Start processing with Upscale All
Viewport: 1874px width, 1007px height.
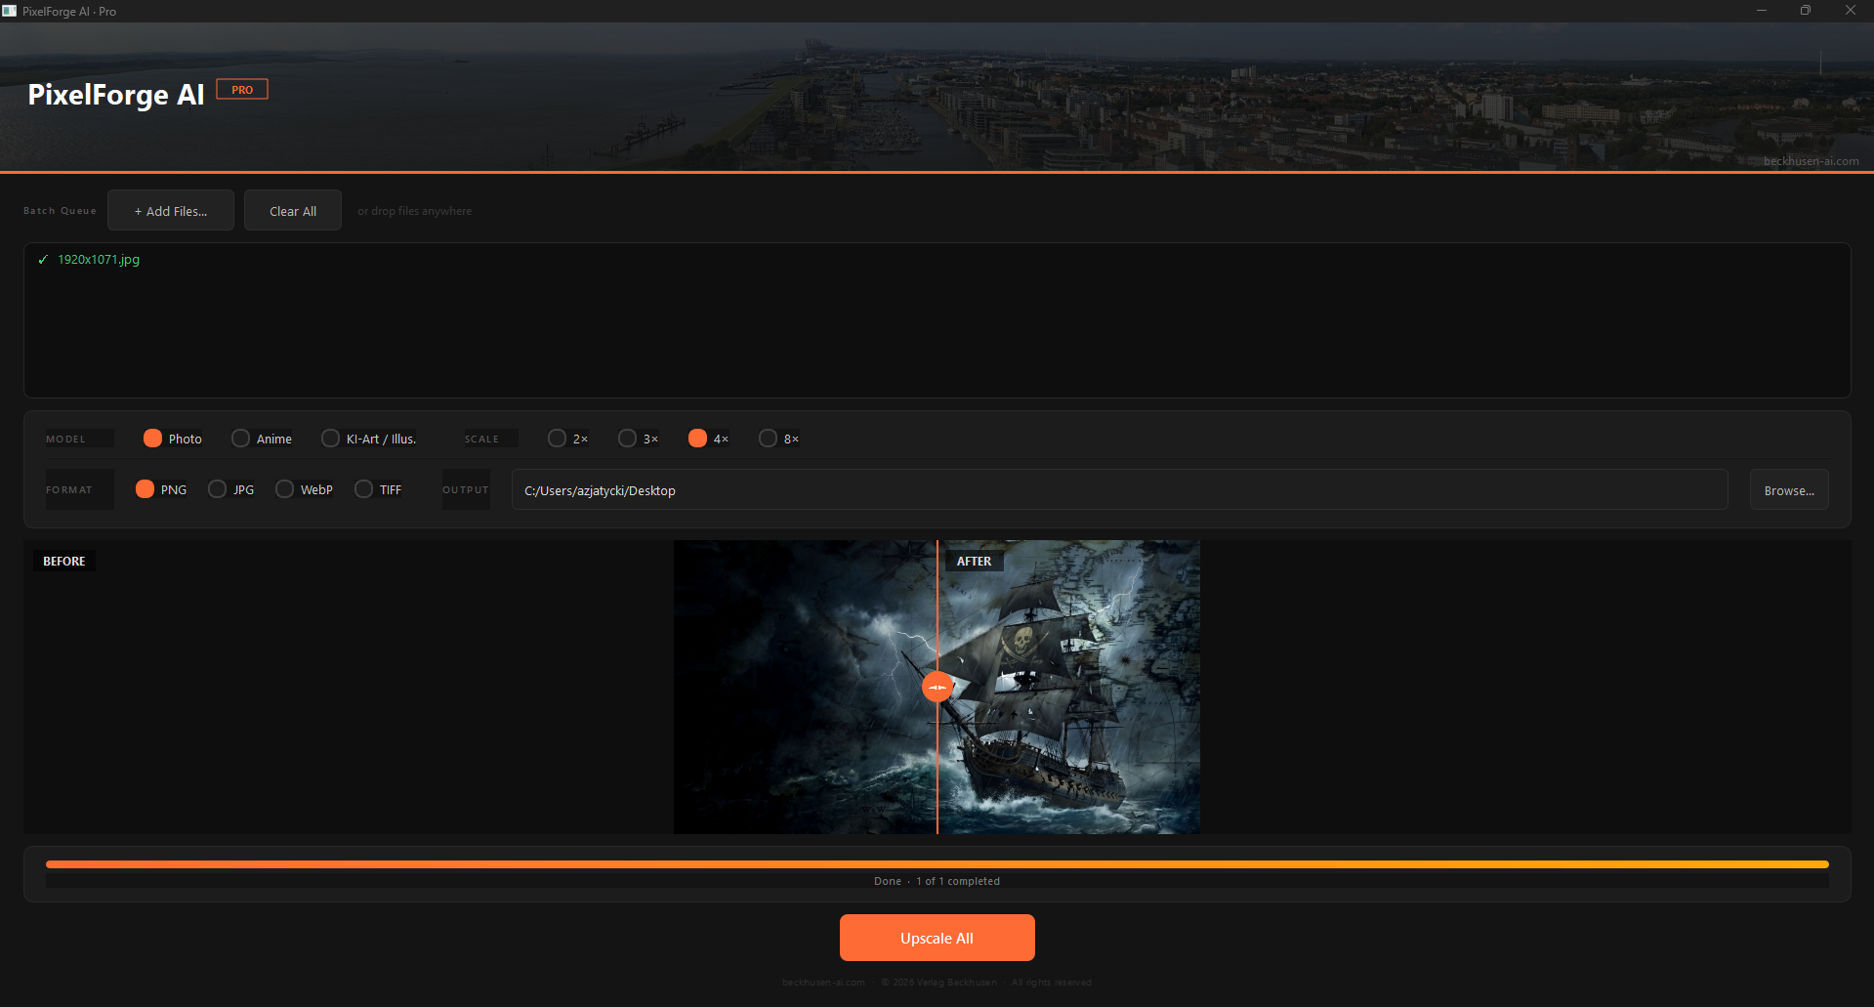tap(937, 938)
